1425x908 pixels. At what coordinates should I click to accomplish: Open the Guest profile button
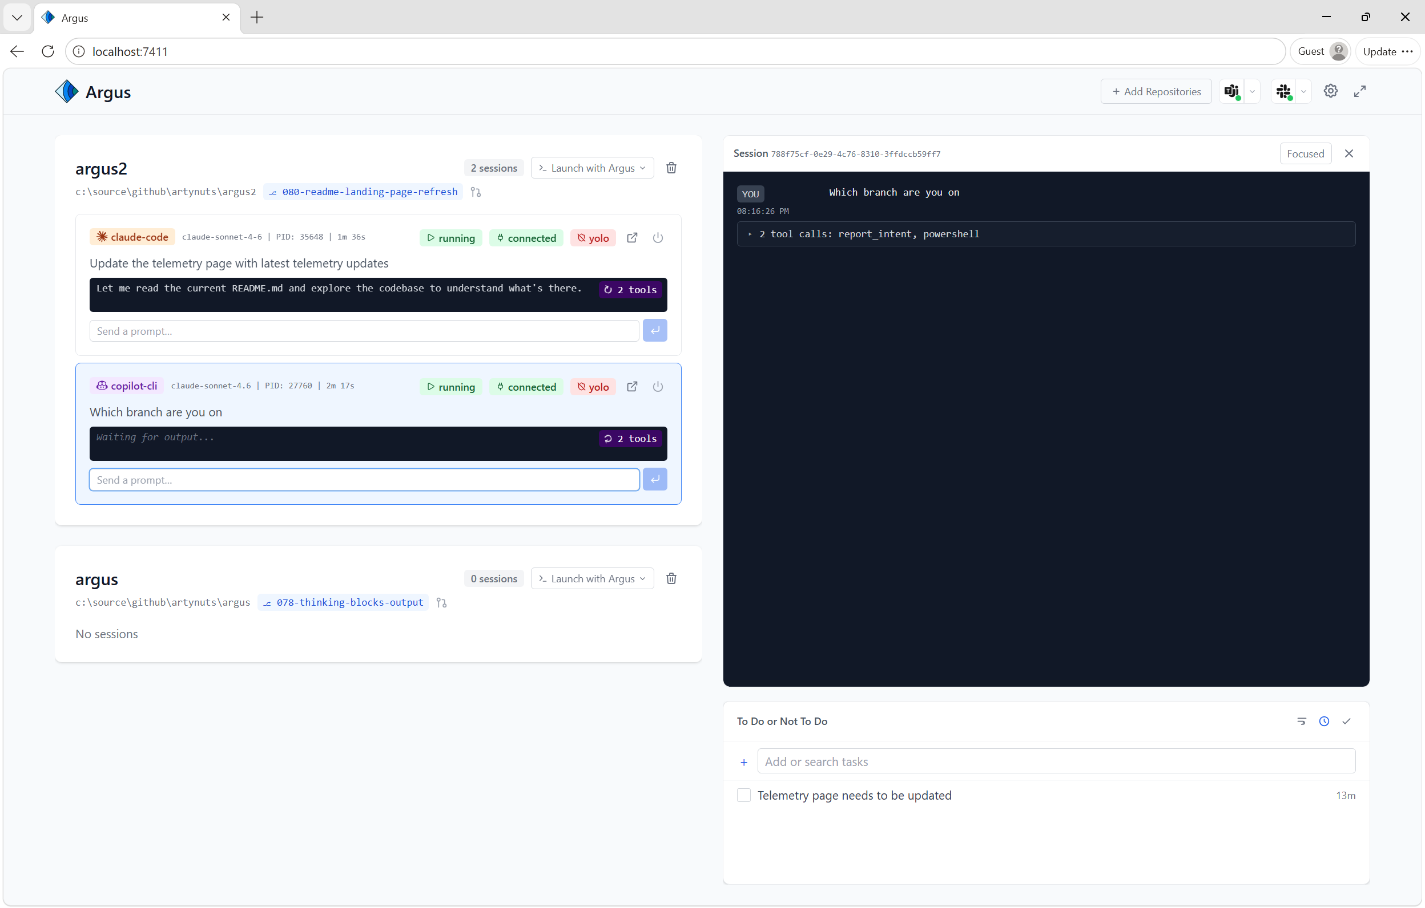pyautogui.click(x=1321, y=51)
